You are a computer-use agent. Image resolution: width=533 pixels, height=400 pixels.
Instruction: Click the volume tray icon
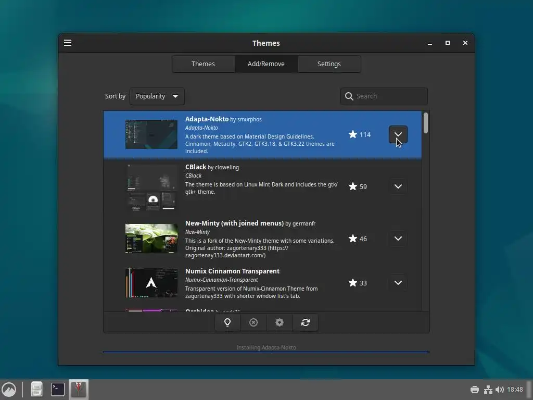499,390
